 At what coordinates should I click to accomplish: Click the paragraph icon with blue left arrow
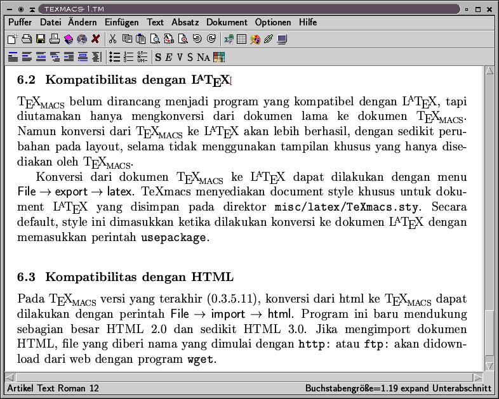coord(69,57)
